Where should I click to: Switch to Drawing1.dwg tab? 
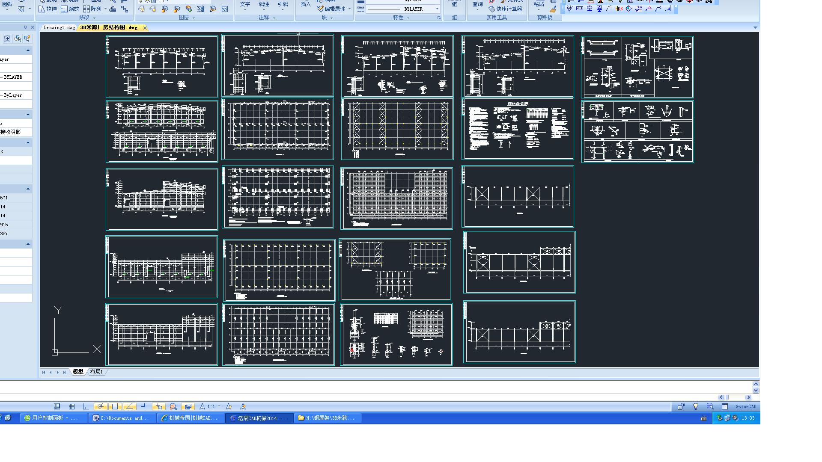[x=59, y=27]
